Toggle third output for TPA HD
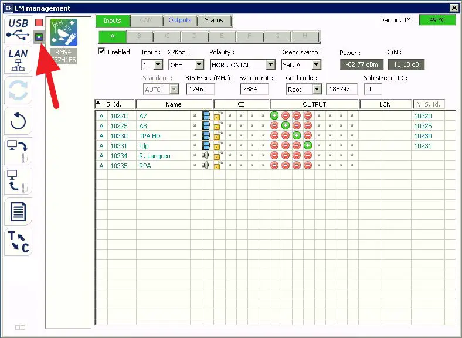The height and width of the screenshot is (338, 462). coord(297,135)
